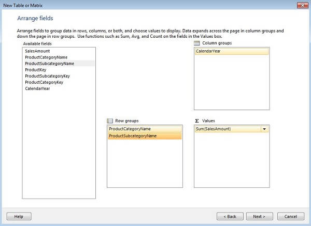Click the Row groups list icon
Image resolution: width=311 pixels, height=226 pixels.
(110, 120)
